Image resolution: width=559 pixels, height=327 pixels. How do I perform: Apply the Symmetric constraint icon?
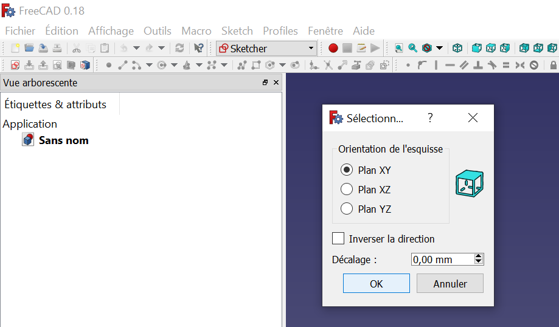520,65
